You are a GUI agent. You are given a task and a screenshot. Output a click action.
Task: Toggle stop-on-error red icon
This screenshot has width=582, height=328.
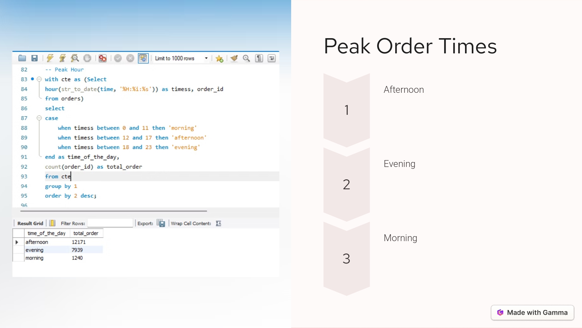tap(102, 58)
